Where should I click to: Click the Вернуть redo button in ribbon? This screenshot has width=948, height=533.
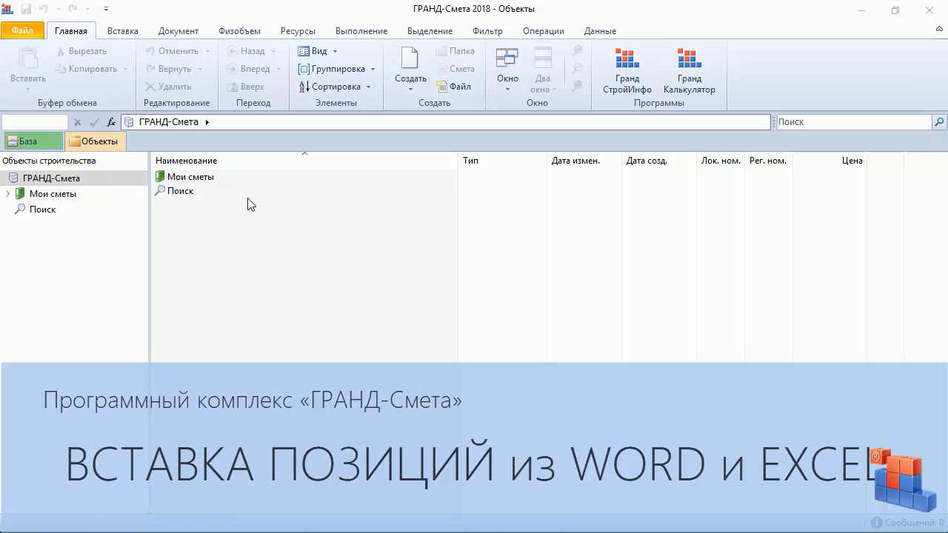click(x=168, y=69)
